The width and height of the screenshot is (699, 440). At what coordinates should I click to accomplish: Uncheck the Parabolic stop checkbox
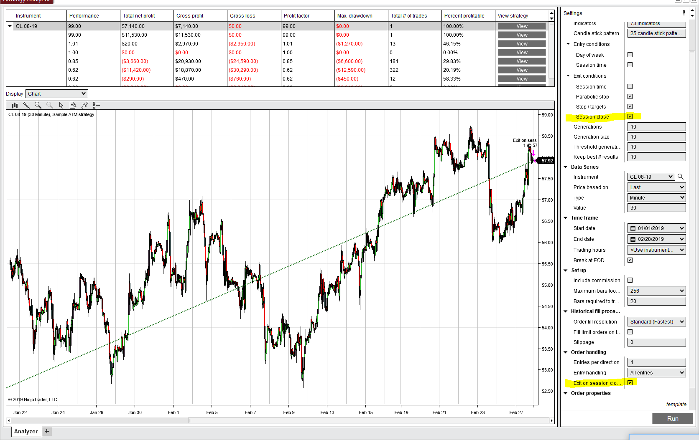pos(630,96)
